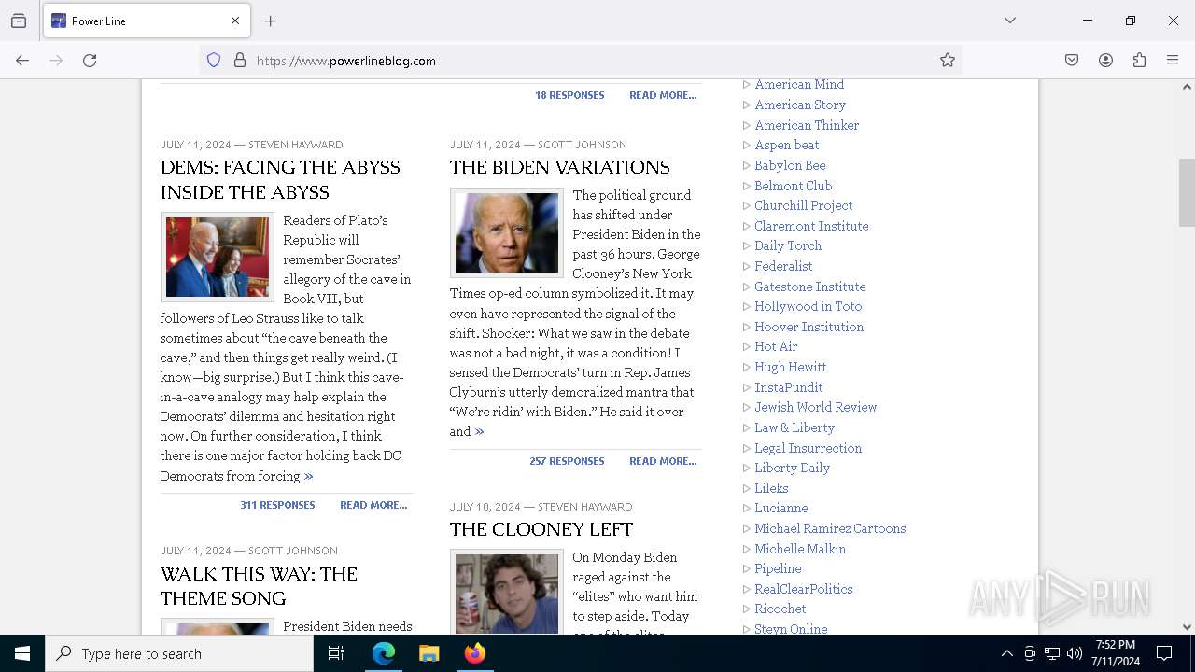Show hidden system tray icons
The height and width of the screenshot is (672, 1195).
point(1006,653)
